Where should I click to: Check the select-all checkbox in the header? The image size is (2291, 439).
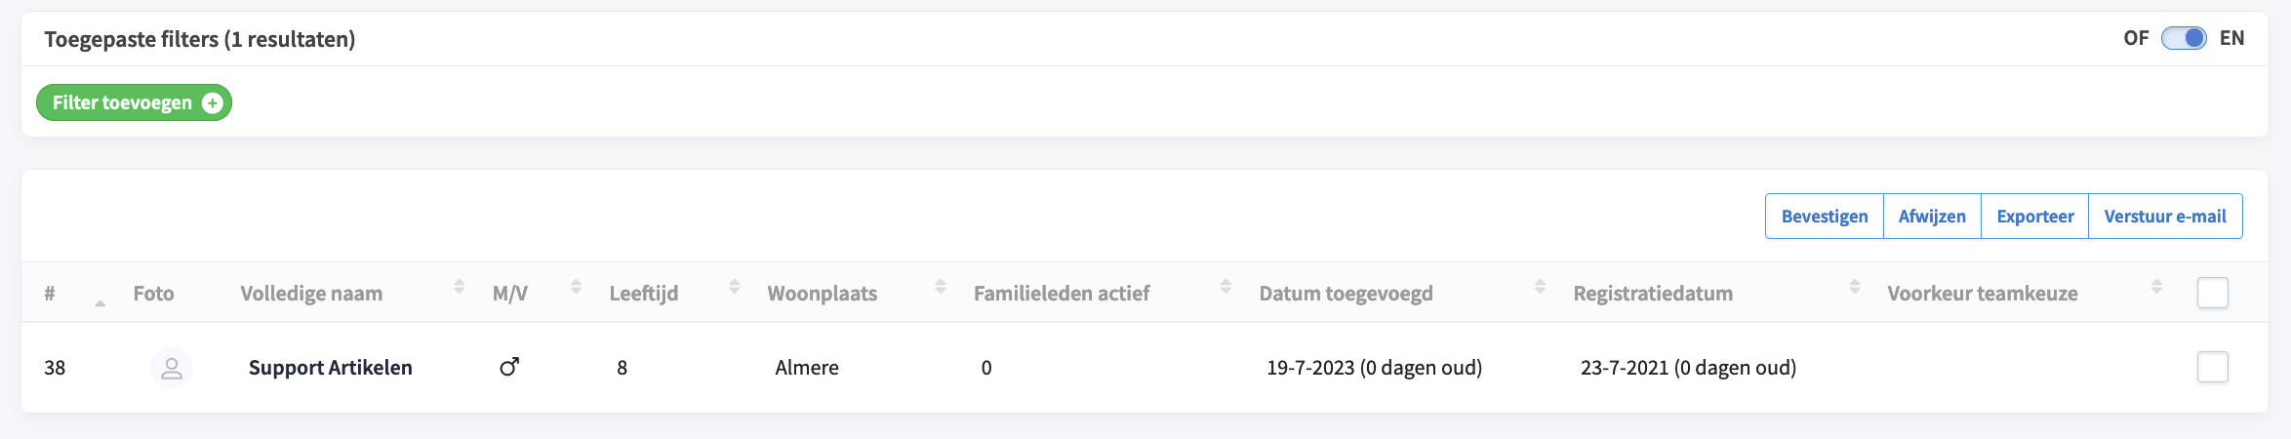coord(2212,293)
